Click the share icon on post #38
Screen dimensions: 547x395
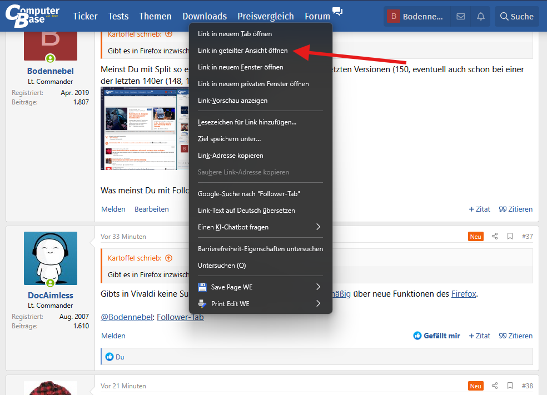click(495, 386)
